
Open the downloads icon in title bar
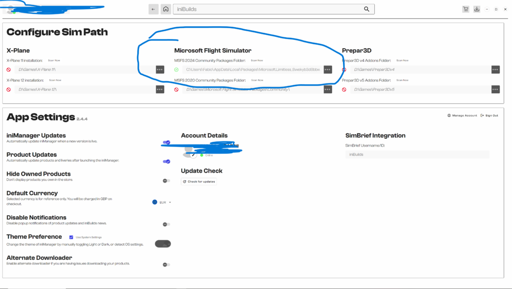click(x=477, y=9)
